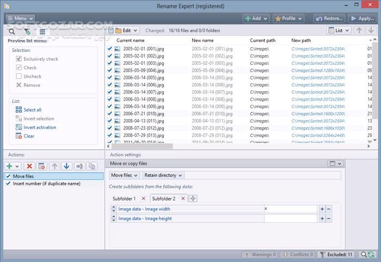
Task: Click the Warnings: 0 status button
Action: point(260,254)
